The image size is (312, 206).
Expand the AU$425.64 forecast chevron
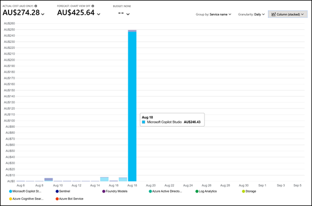98,14
